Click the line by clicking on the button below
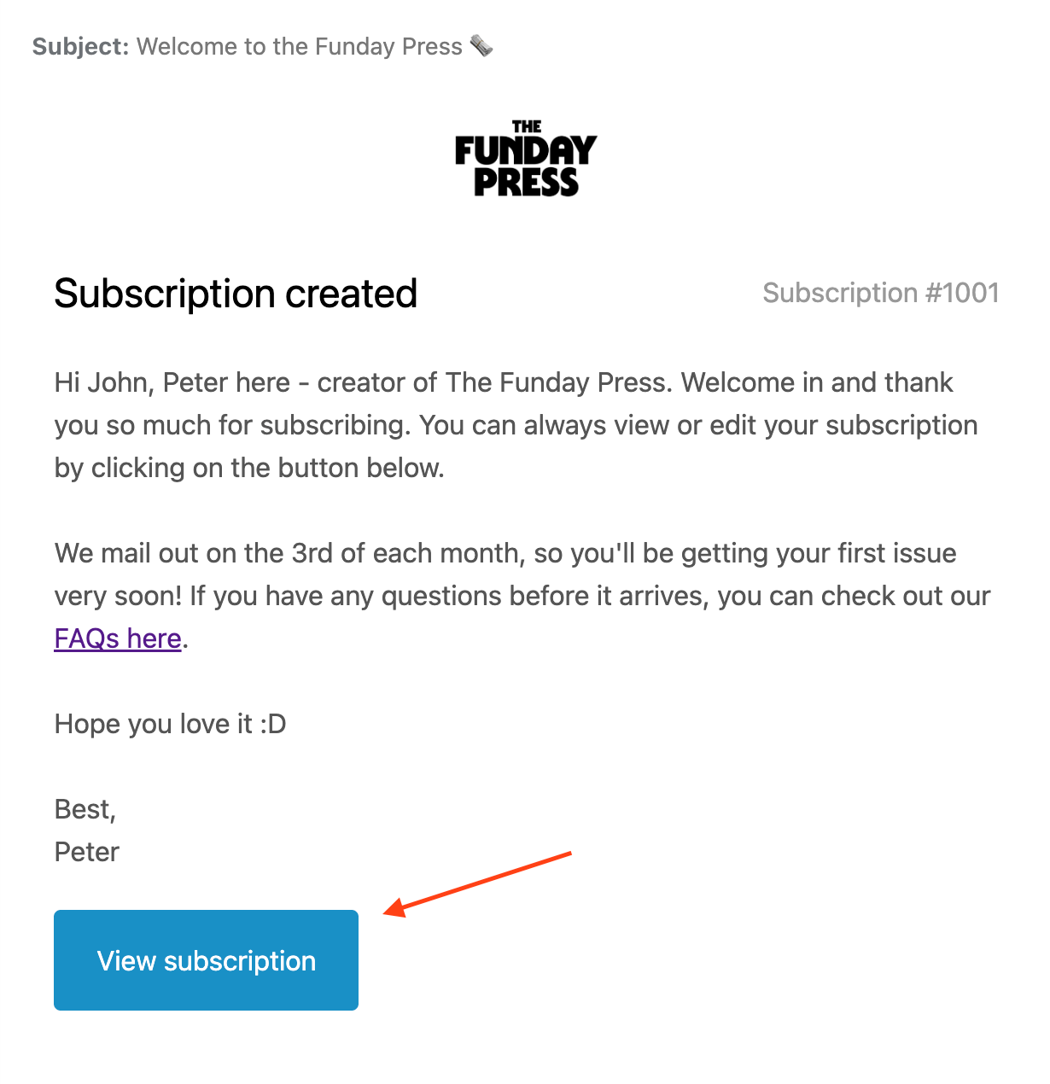This screenshot has height=1084, width=1050. click(249, 468)
